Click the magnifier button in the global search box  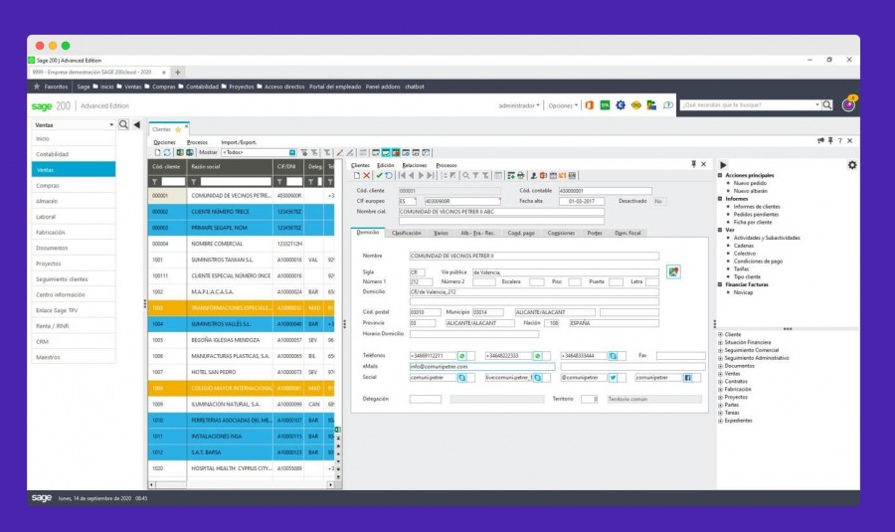pyautogui.click(x=827, y=105)
